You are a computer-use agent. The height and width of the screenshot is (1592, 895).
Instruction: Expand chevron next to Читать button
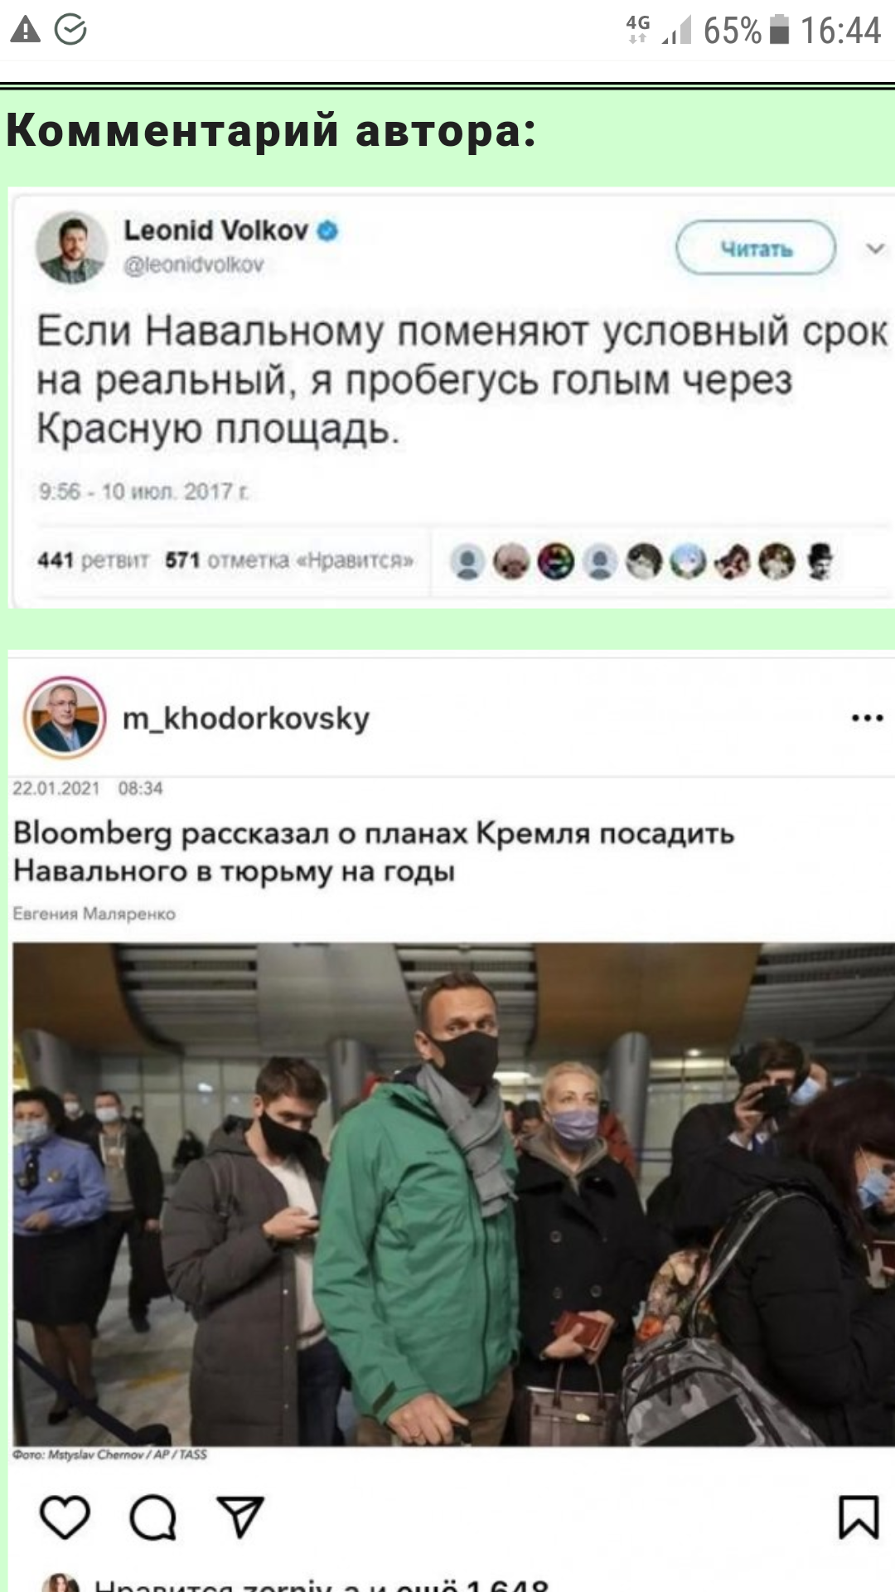pyautogui.click(x=875, y=248)
